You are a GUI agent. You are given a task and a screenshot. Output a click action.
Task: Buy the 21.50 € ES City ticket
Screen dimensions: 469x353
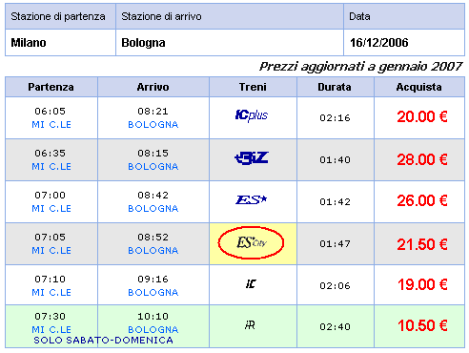pos(422,244)
